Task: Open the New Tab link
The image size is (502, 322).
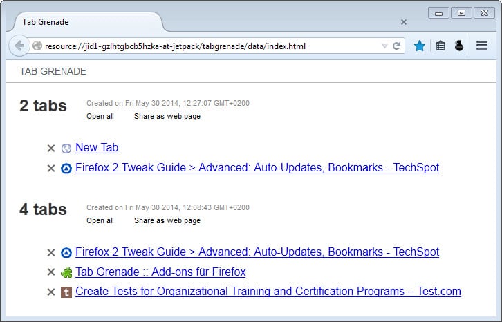Action: [97, 147]
